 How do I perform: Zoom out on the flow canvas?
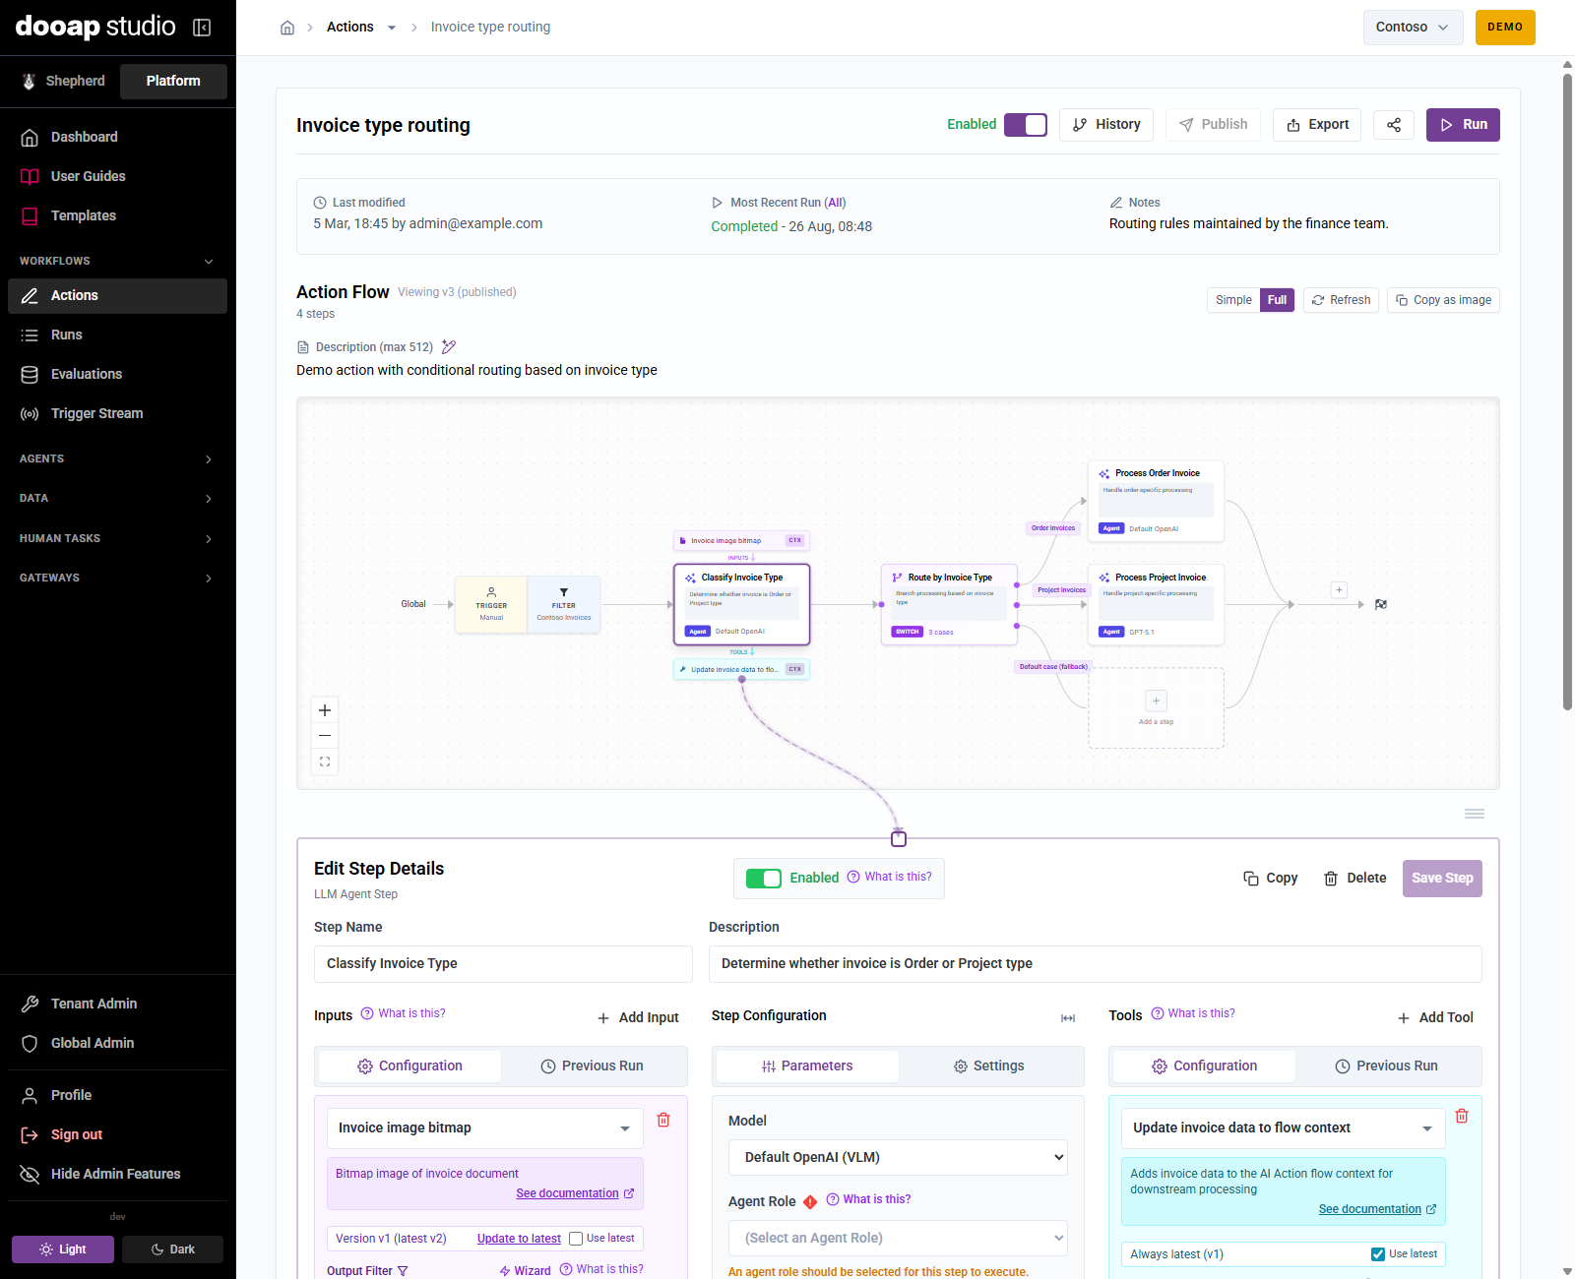(x=325, y=736)
